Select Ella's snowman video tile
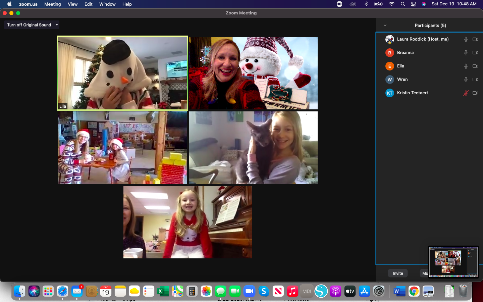 [122, 73]
